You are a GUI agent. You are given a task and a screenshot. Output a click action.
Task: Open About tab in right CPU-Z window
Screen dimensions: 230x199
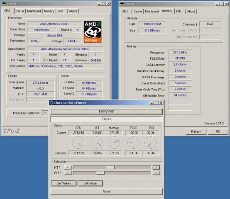191,12
